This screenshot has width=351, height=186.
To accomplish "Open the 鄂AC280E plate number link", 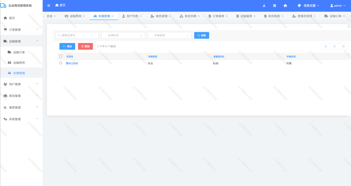I will pos(72,63).
